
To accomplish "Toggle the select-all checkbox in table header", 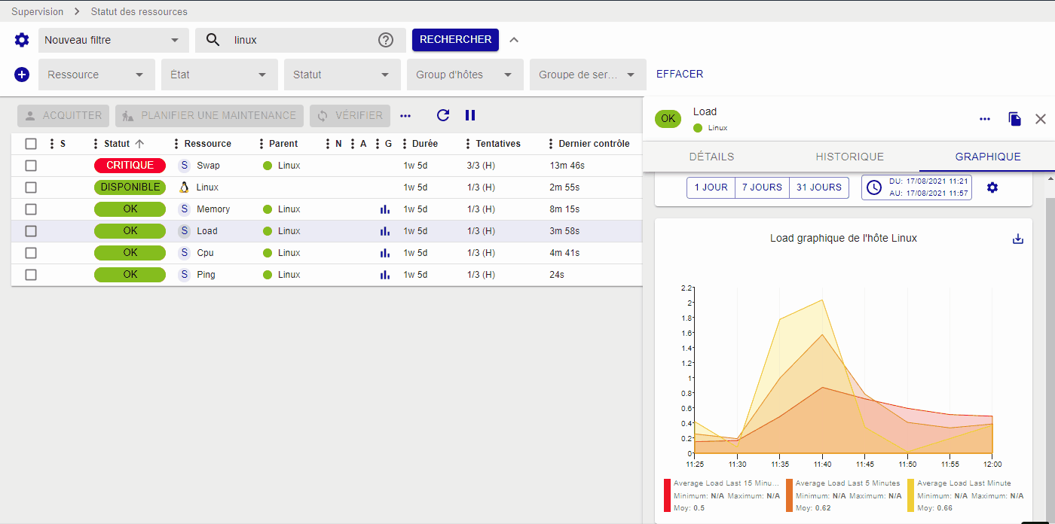I will [x=31, y=144].
